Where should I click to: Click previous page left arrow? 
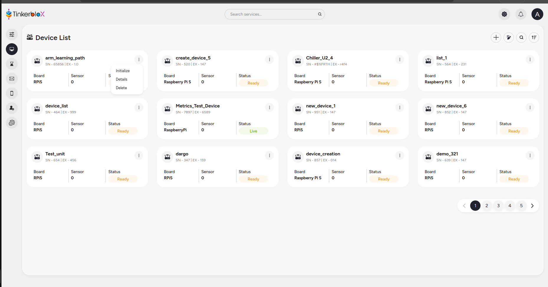tap(464, 205)
